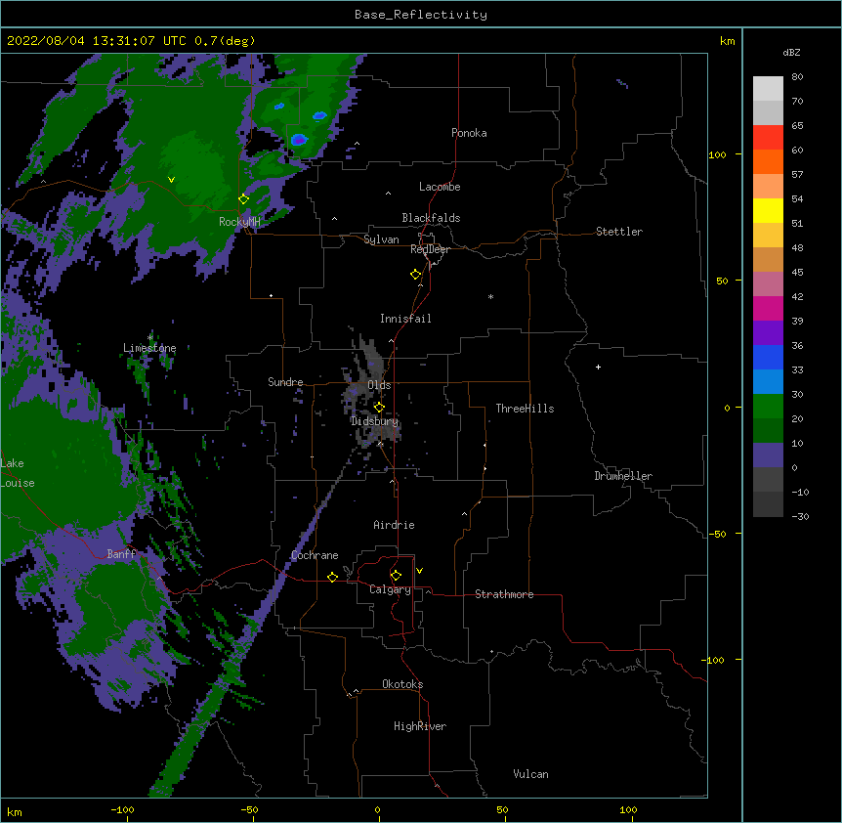Click the Stettler city label

[x=619, y=232]
